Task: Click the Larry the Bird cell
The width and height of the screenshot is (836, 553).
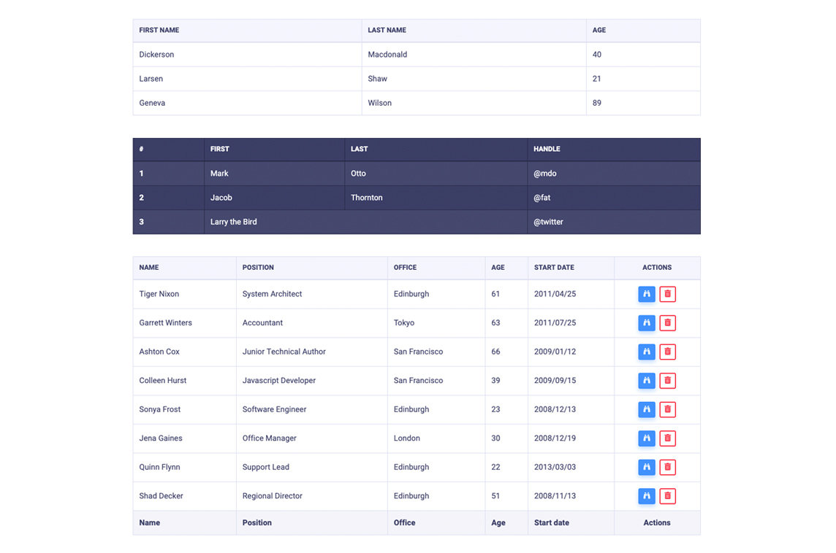Action: pyautogui.click(x=234, y=222)
